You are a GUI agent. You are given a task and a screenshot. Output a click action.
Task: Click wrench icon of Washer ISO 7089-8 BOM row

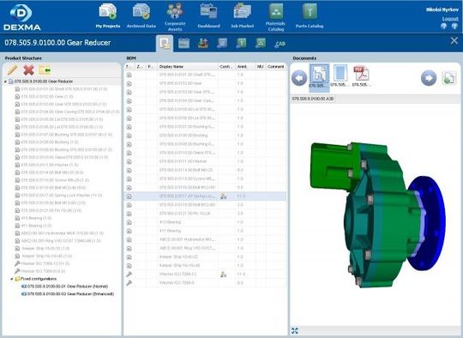pos(129,283)
